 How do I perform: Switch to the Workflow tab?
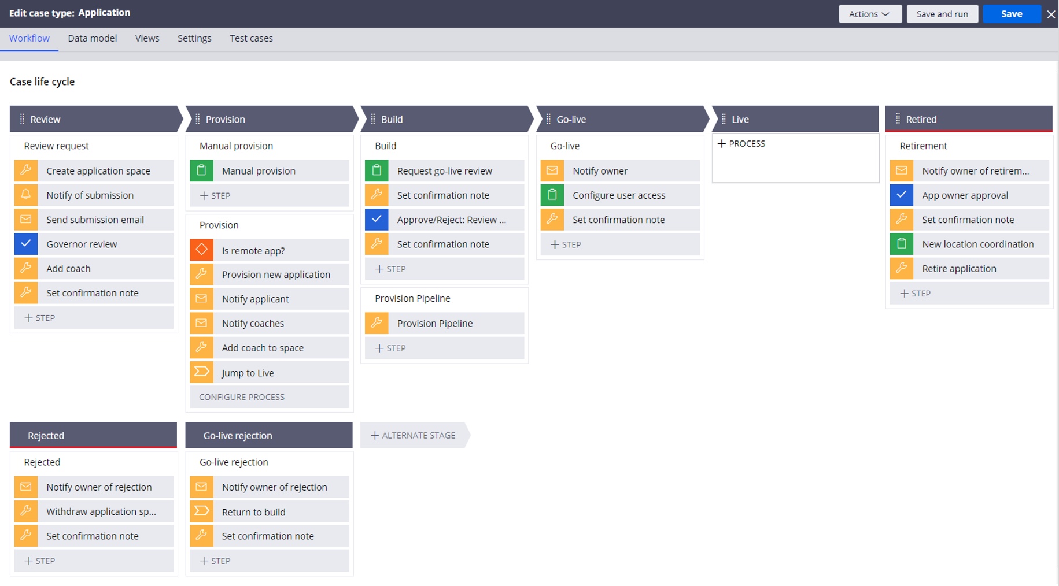[x=29, y=38]
